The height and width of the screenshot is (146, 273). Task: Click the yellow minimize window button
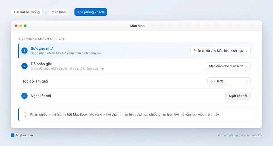(x=21, y=26)
